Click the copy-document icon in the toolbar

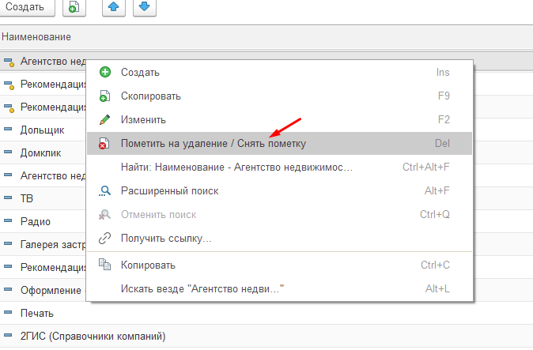click(74, 7)
